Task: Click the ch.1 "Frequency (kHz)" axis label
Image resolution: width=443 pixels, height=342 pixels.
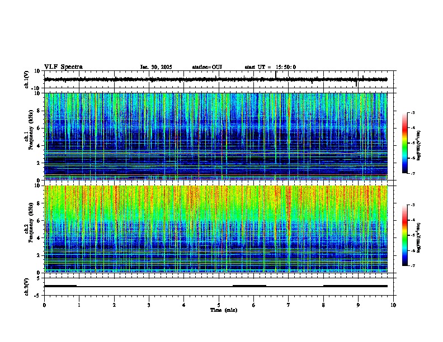Action: click(x=31, y=130)
